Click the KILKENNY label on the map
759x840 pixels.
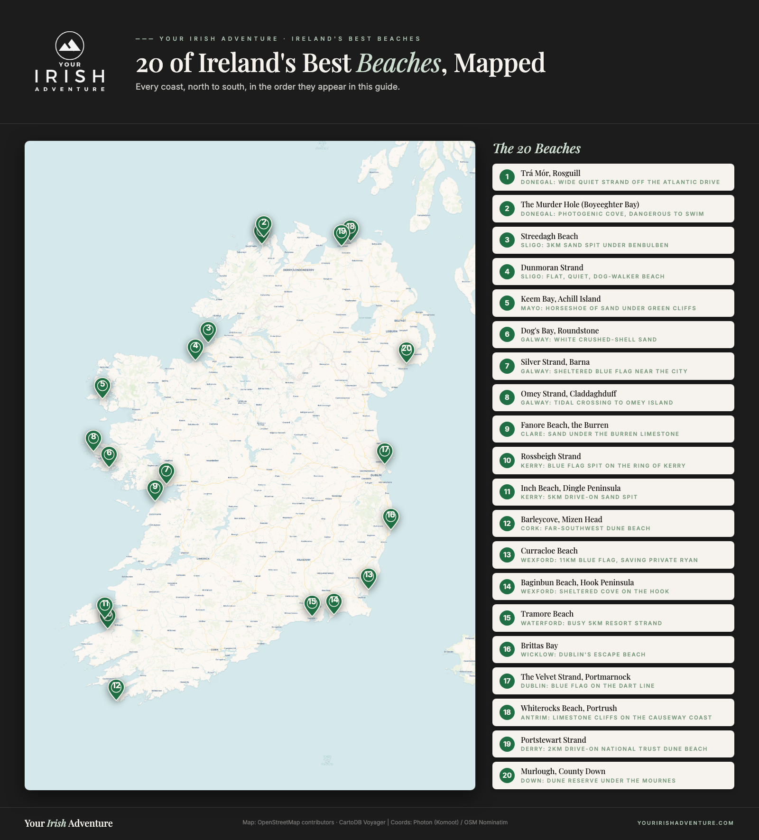coord(304,560)
